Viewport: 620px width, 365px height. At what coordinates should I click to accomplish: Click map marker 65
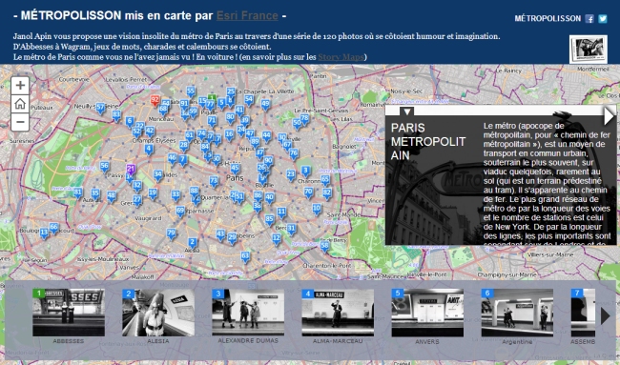325,180
